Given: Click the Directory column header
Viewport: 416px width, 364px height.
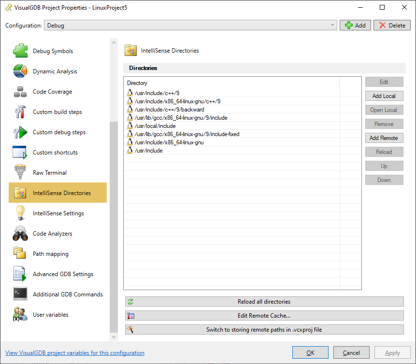Looking at the screenshot, I should (232, 83).
